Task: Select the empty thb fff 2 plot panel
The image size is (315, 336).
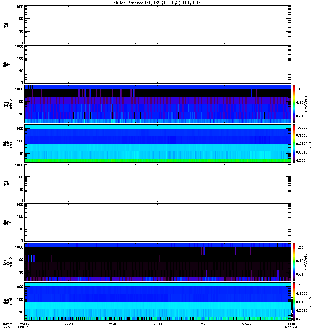Action: [x=157, y=64]
